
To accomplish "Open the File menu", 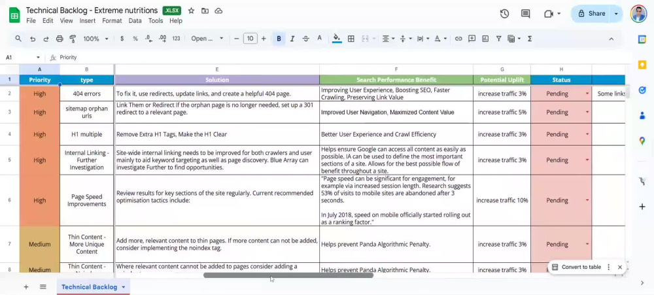I will click(31, 20).
